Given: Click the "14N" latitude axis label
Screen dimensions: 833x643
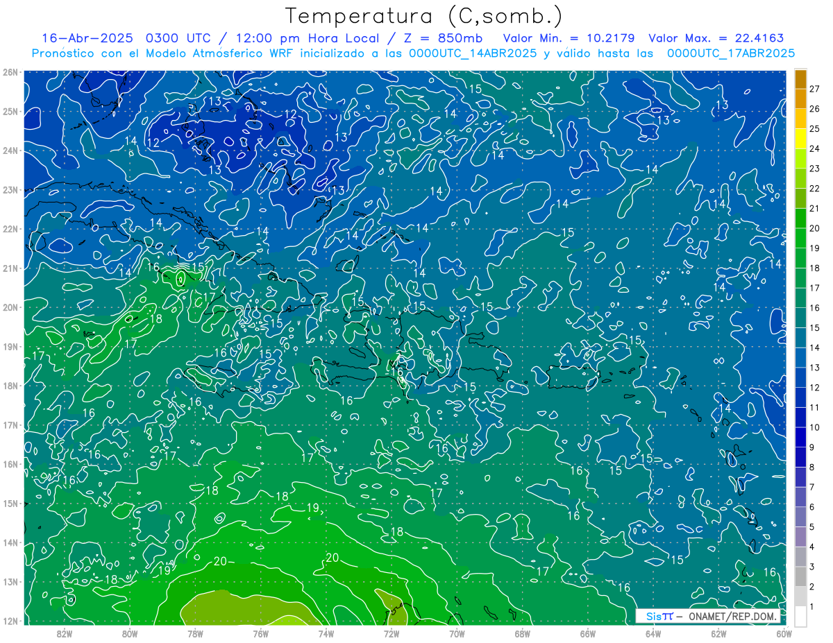Looking at the screenshot, I should 10,542.
